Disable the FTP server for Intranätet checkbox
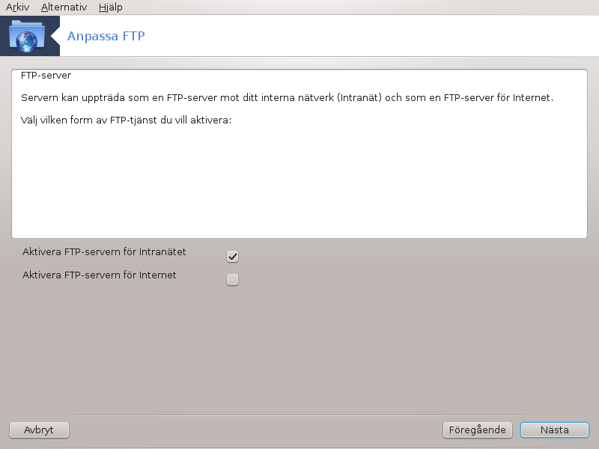The height and width of the screenshot is (449, 599). 232,256
